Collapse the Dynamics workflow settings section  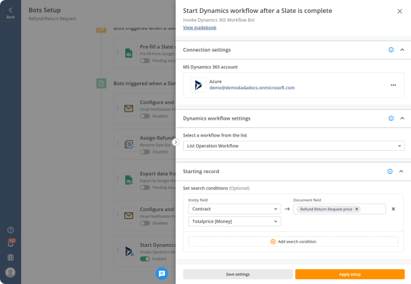click(x=402, y=118)
